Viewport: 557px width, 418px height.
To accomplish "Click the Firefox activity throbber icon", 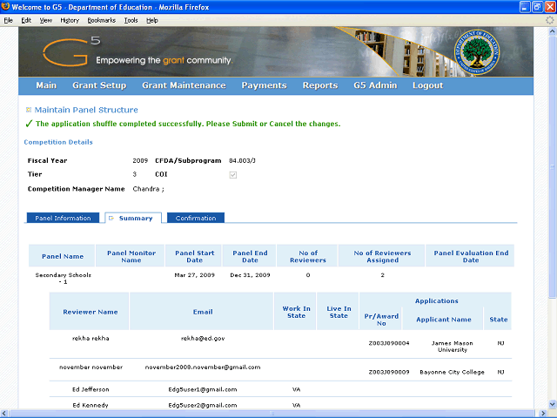I will point(548,19).
